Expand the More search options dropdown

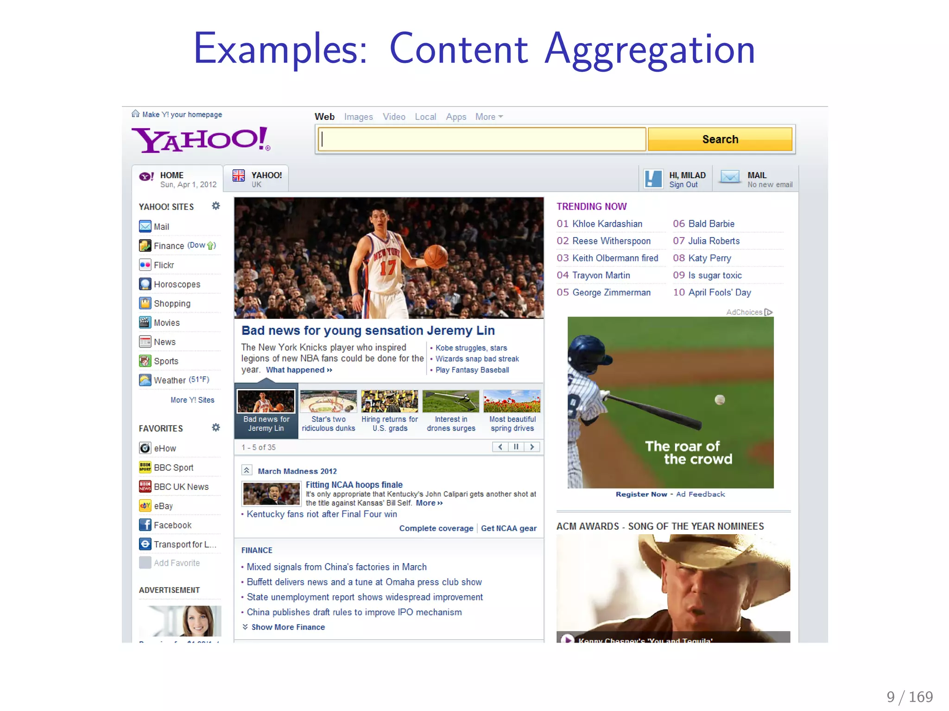(489, 117)
